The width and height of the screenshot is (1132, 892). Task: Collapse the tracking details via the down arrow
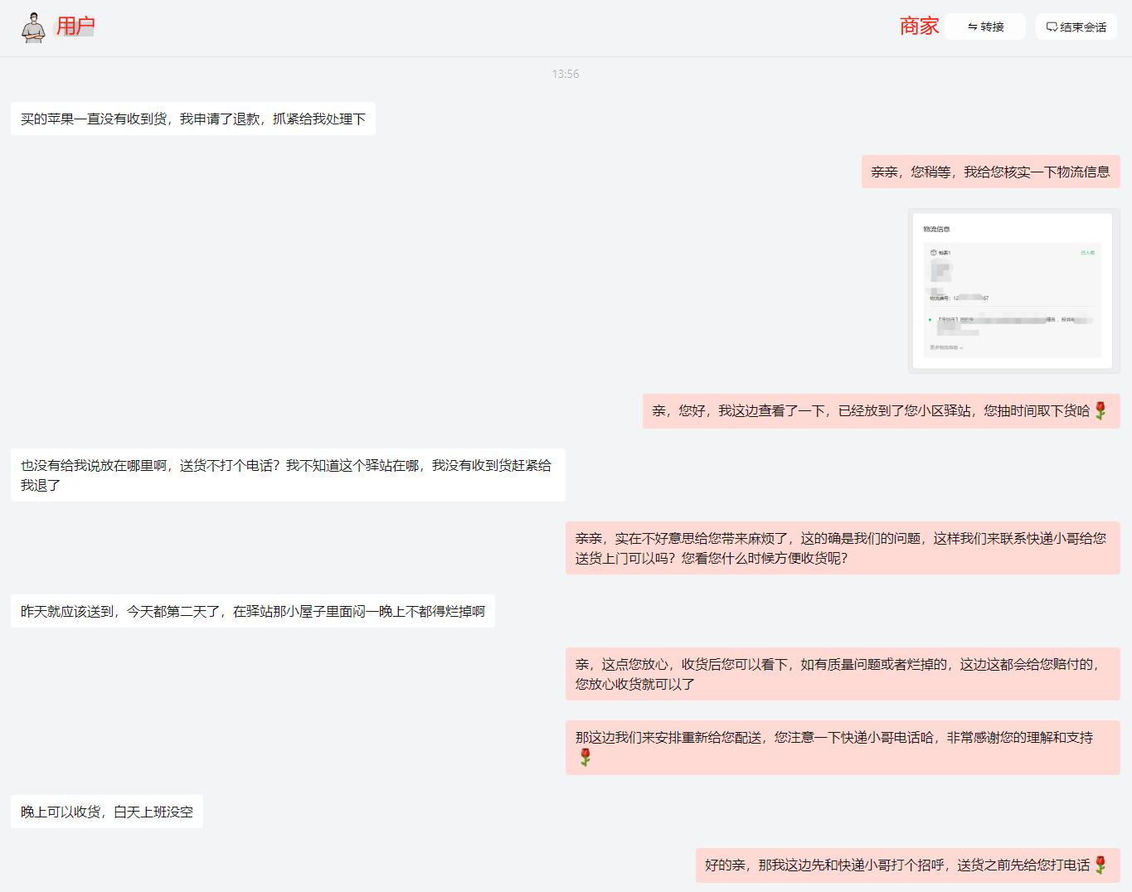(961, 347)
